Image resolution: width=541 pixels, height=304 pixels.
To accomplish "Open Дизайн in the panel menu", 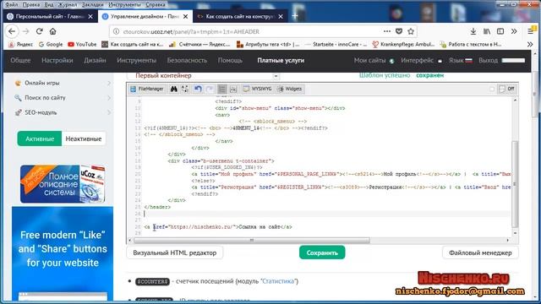I will pyautogui.click(x=95, y=60).
